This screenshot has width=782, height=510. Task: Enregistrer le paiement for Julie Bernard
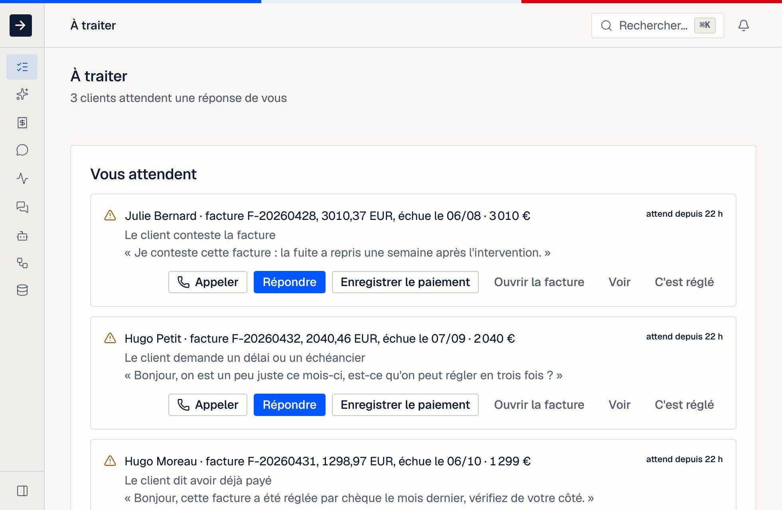[x=405, y=282]
